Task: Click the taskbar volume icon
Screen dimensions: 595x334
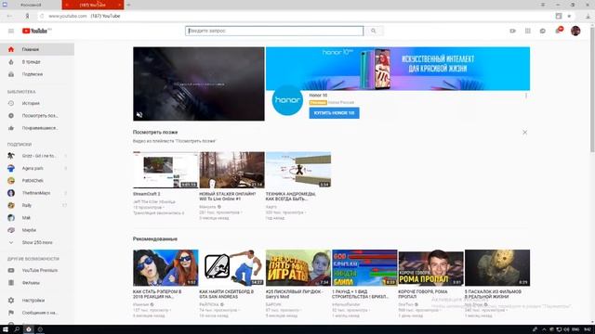Action: click(566, 329)
